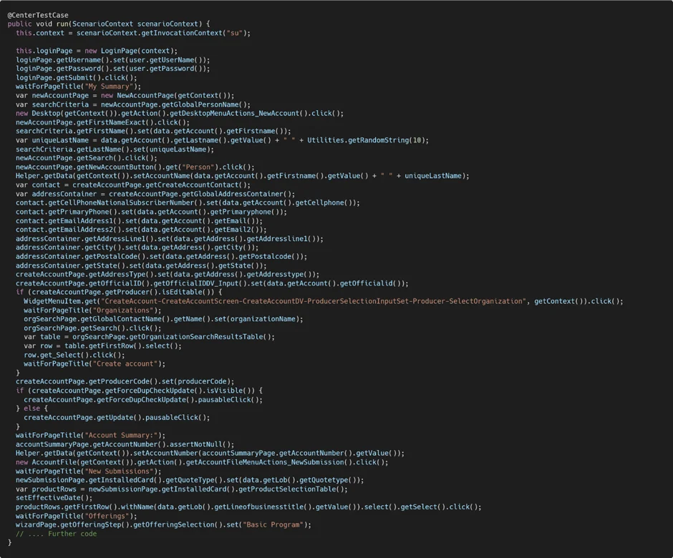Click the "public void run" method signature line

(109, 24)
